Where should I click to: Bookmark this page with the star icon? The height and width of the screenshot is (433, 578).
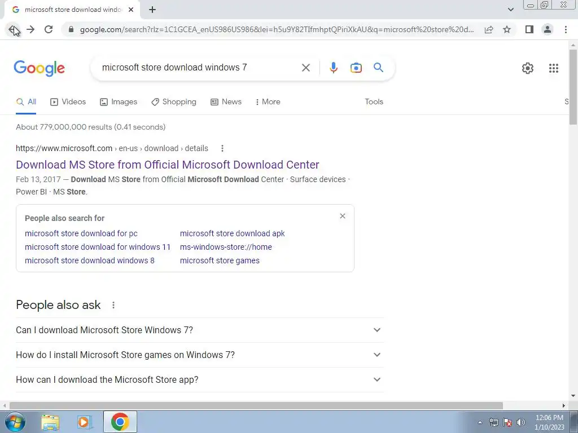click(507, 29)
